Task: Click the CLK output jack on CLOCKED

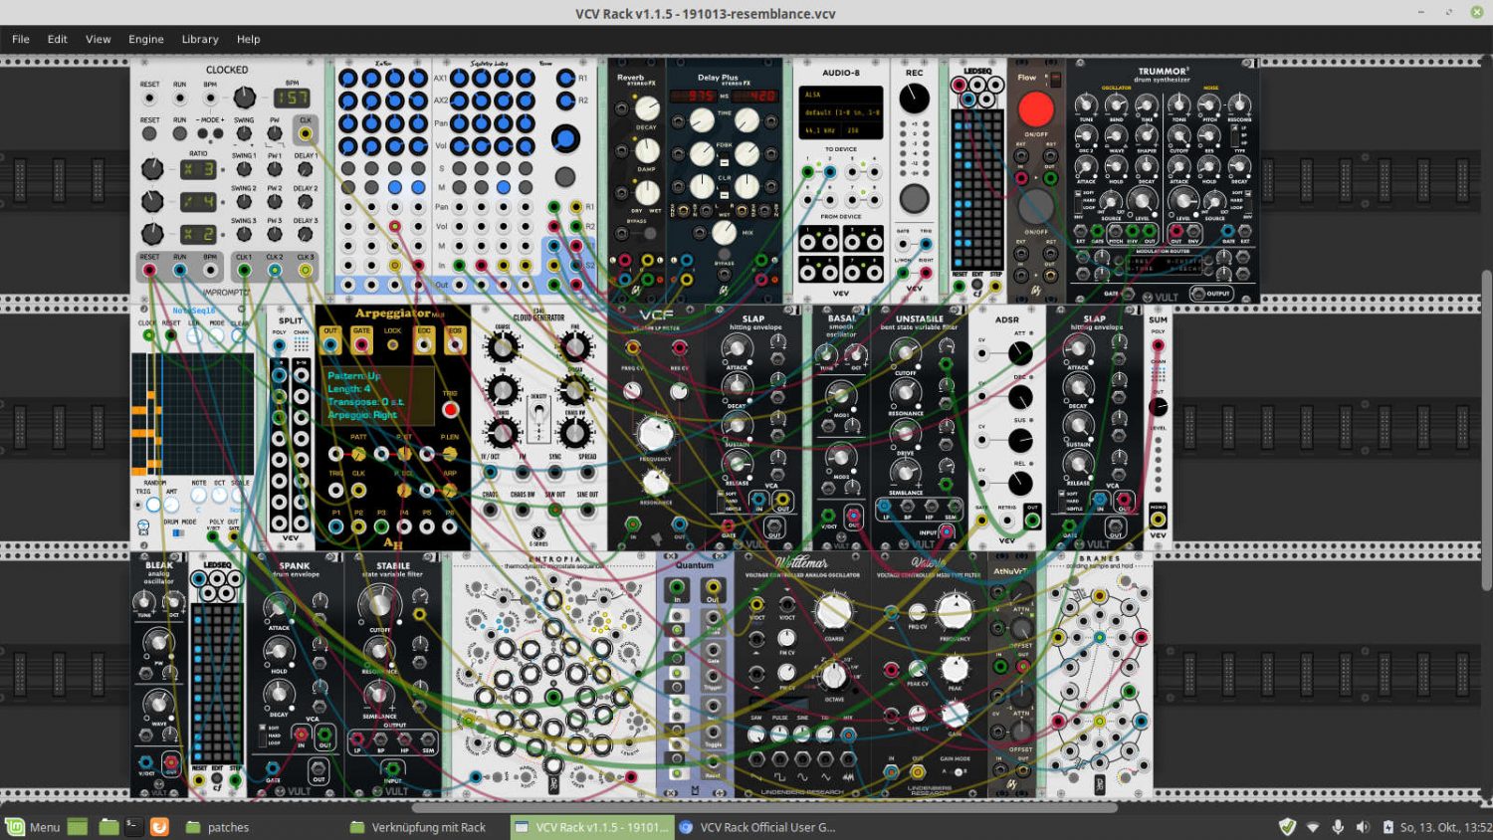Action: click(x=306, y=133)
